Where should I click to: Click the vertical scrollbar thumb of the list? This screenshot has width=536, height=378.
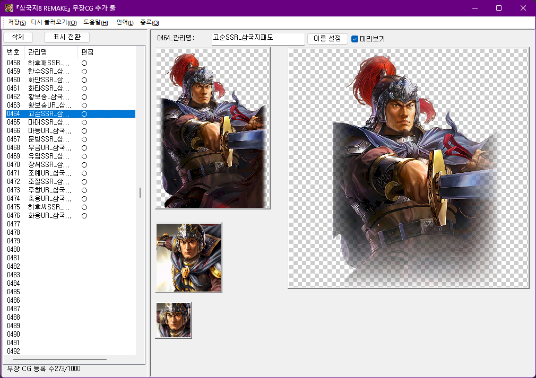pos(140,192)
